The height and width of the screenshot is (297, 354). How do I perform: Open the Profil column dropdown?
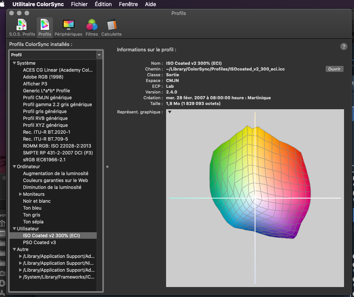tap(99, 55)
